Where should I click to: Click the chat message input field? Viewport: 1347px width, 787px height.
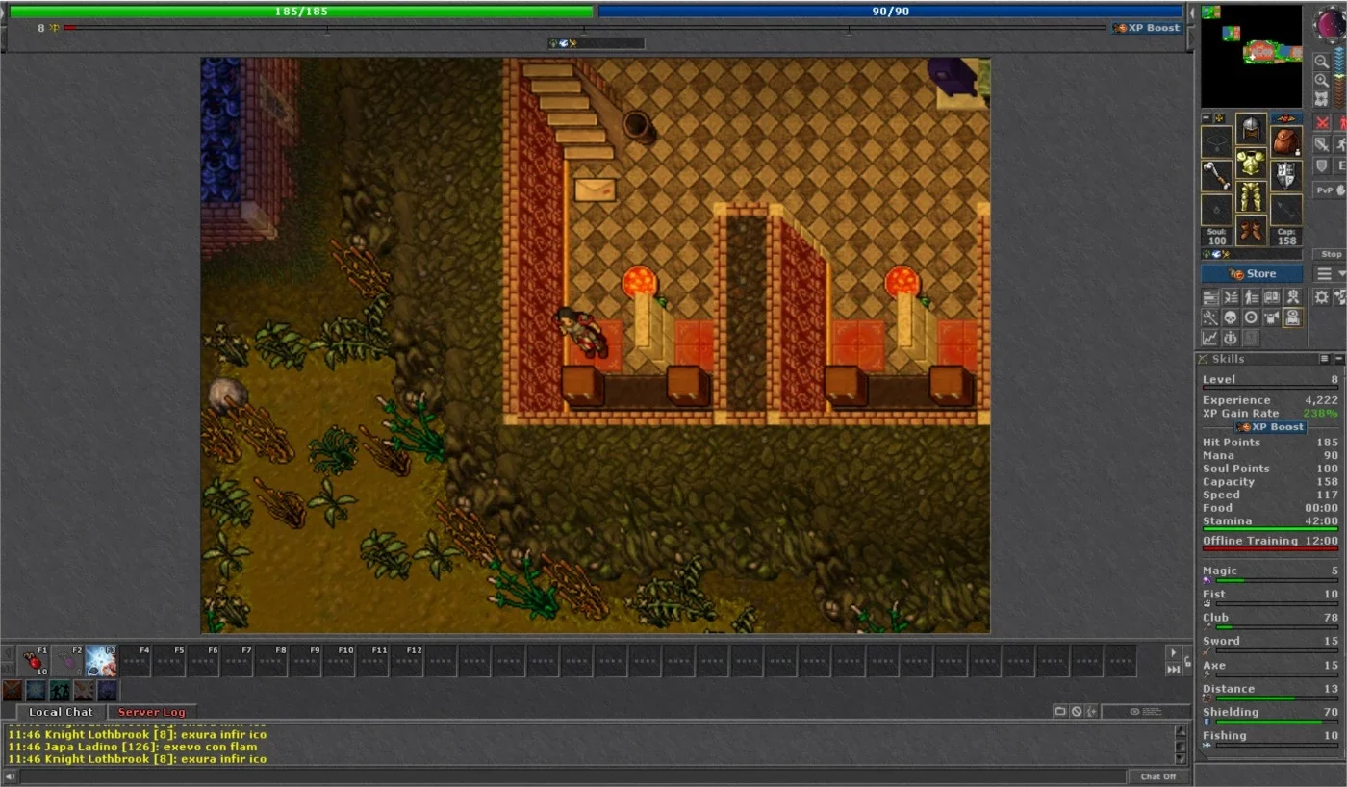click(x=572, y=776)
